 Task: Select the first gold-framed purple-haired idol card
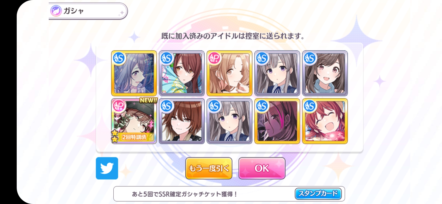(x=134, y=73)
